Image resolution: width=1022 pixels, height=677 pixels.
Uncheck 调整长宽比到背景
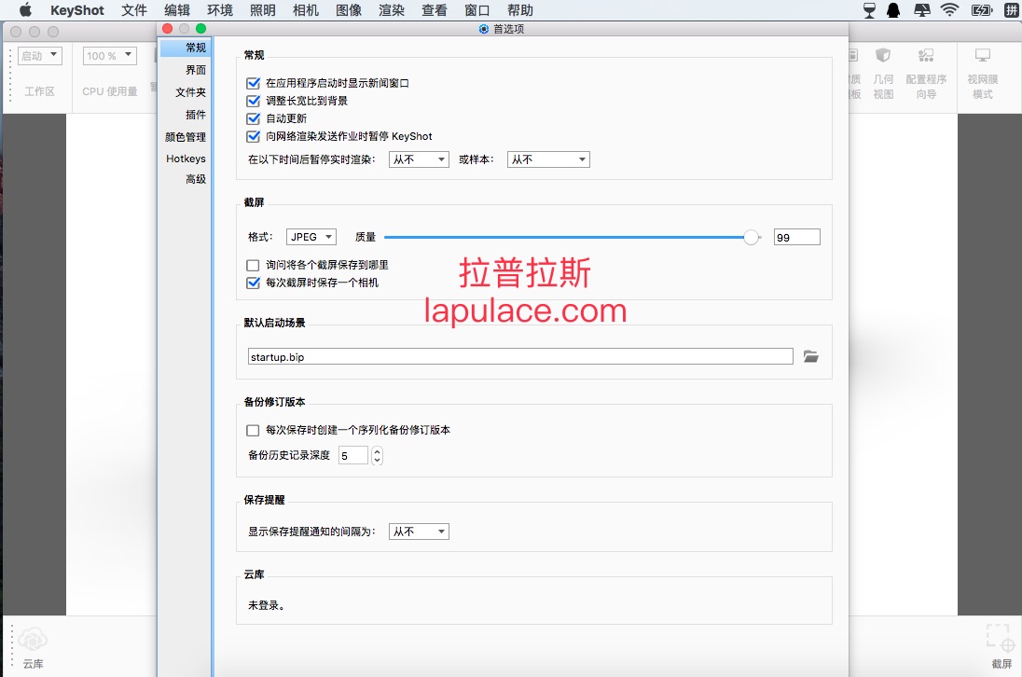point(253,101)
